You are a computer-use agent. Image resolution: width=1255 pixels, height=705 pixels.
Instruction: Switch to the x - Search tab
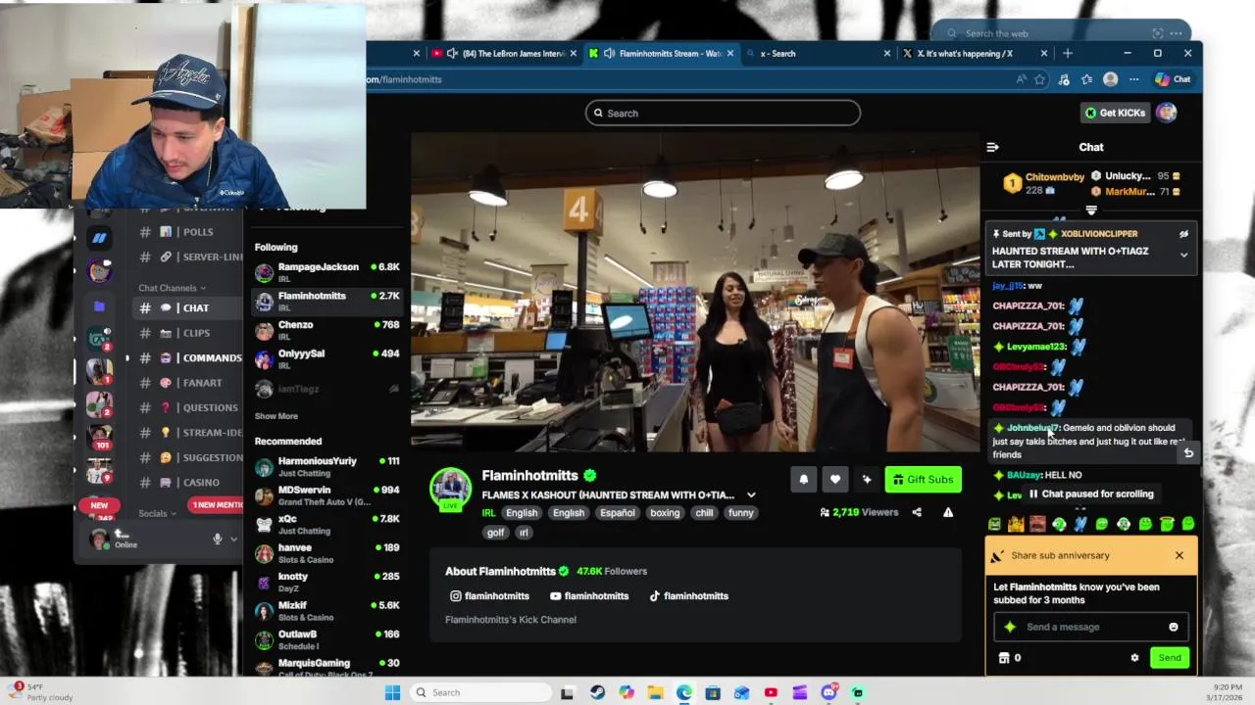[820, 54]
